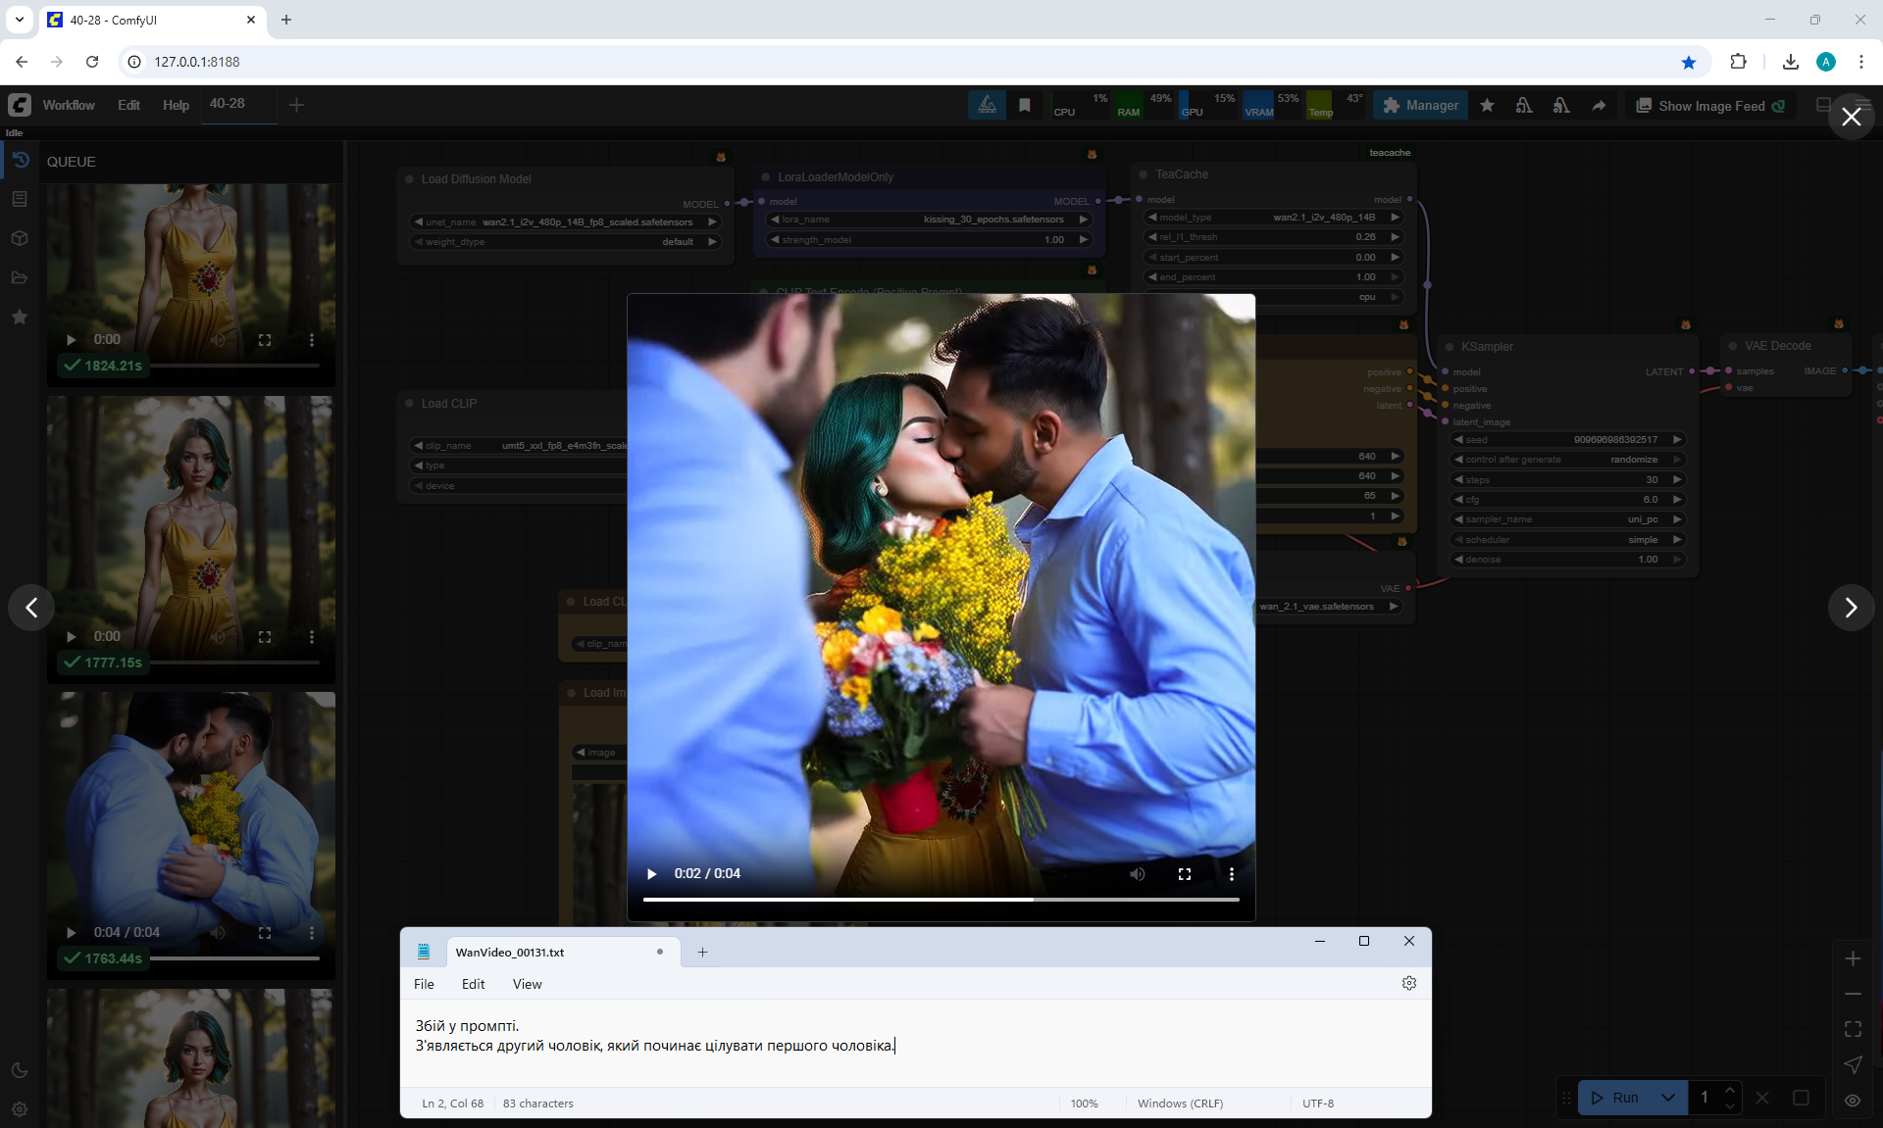Click the large video's progress bar
The image size is (1883, 1128).
tap(940, 899)
